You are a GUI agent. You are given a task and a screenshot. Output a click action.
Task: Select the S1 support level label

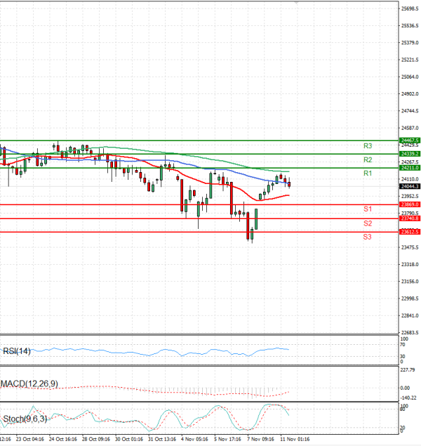tap(367, 209)
